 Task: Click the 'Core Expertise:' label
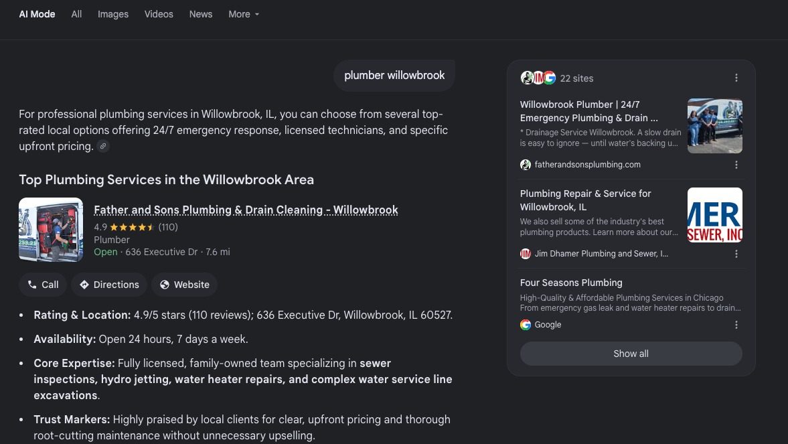[74, 363]
